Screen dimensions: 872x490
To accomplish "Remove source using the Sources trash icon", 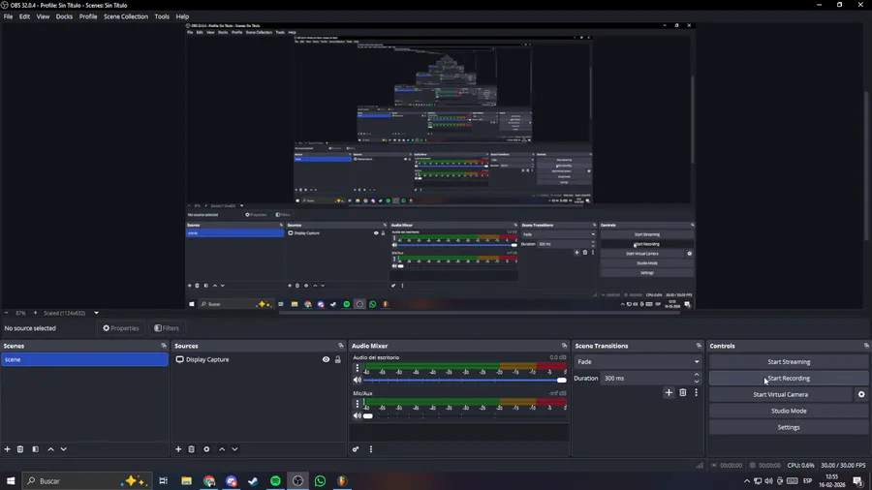I will tap(191, 449).
